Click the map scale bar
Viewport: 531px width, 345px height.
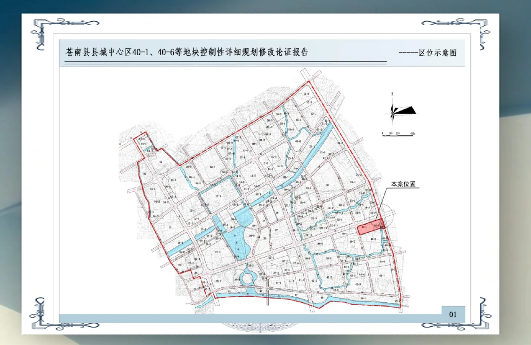399,134
